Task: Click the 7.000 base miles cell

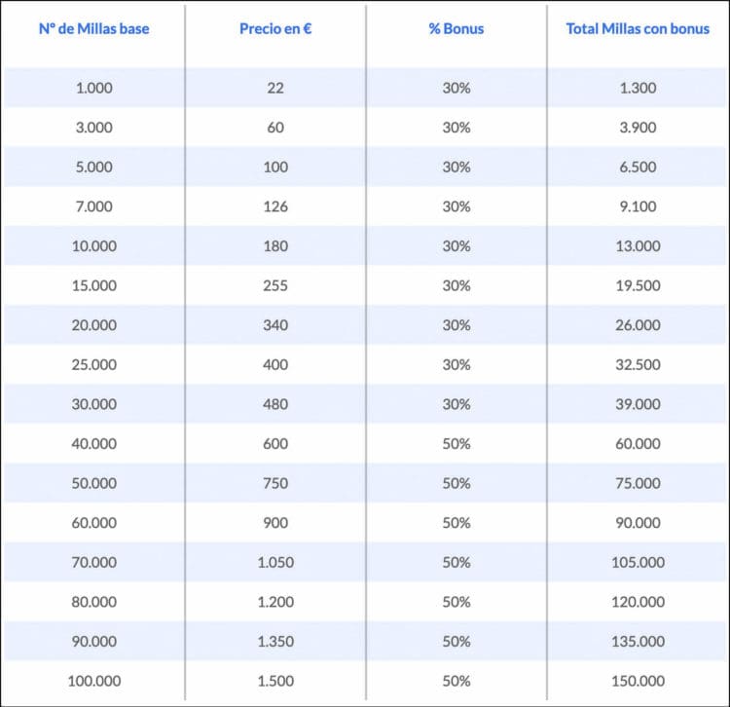Action: click(x=93, y=206)
